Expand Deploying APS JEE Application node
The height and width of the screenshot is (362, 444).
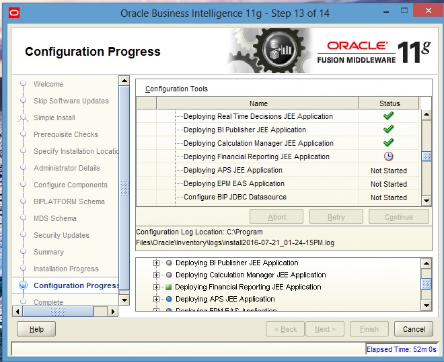[157, 299]
